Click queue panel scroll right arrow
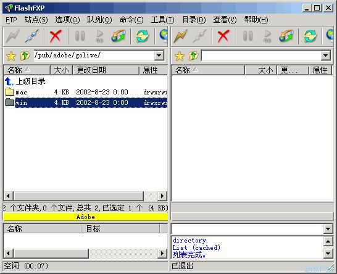The height and width of the screenshot is (274, 337). (x=162, y=254)
